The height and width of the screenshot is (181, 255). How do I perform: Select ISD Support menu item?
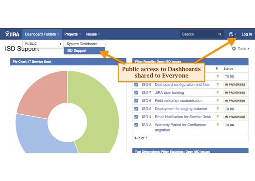tap(84, 51)
